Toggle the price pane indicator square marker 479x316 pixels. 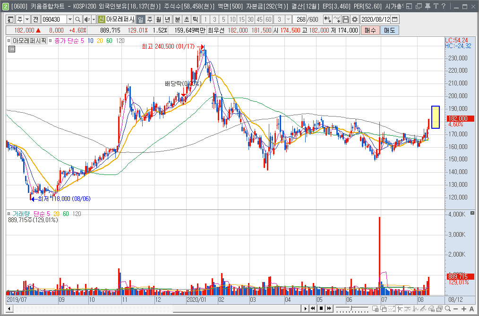click(9, 41)
